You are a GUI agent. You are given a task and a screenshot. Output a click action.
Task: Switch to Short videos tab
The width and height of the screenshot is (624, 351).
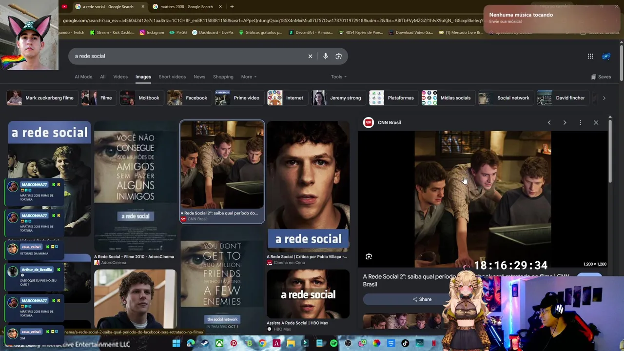click(x=172, y=77)
